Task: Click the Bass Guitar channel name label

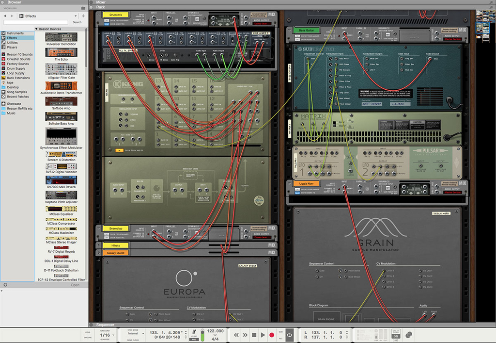Action: point(306,30)
